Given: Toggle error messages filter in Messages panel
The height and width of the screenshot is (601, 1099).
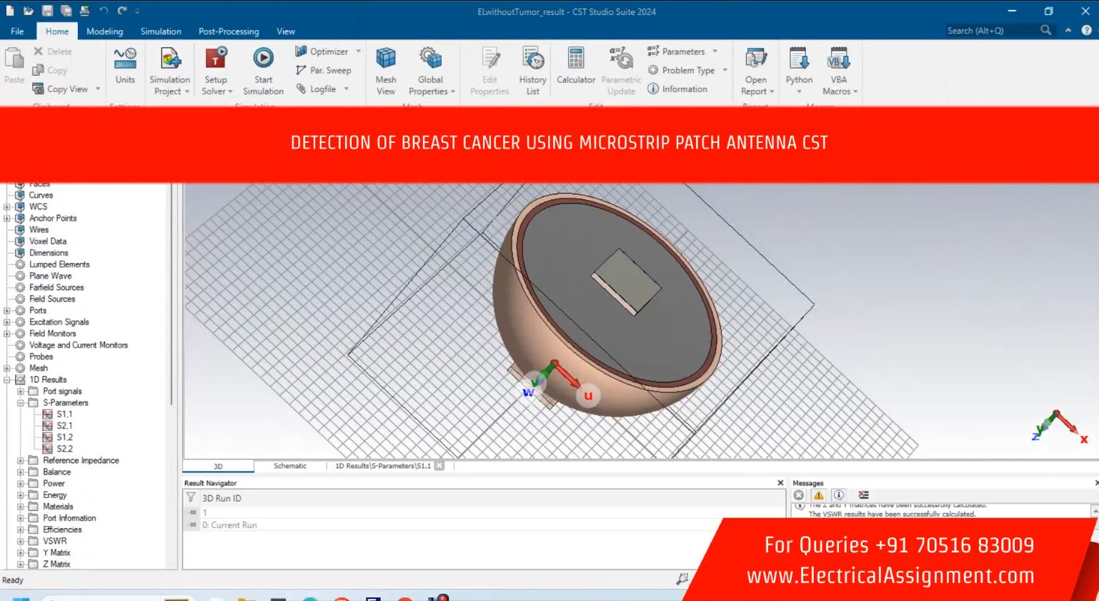Looking at the screenshot, I should point(799,495).
